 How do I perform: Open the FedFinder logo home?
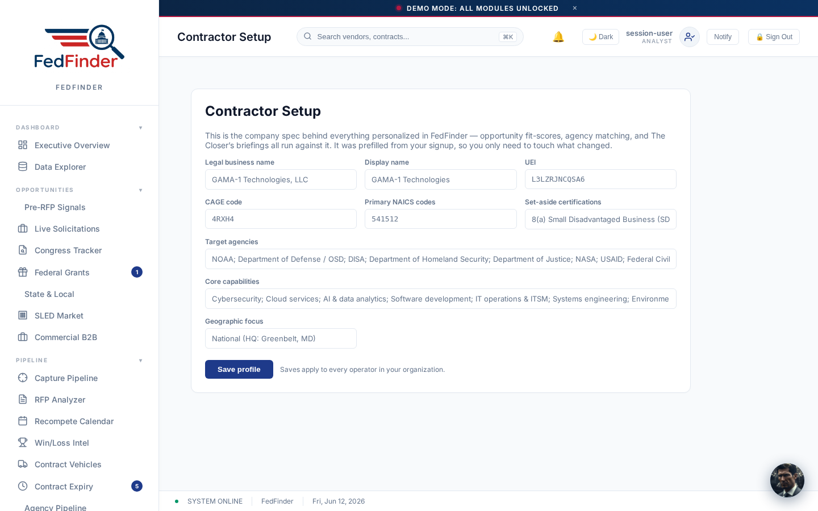coord(79,47)
